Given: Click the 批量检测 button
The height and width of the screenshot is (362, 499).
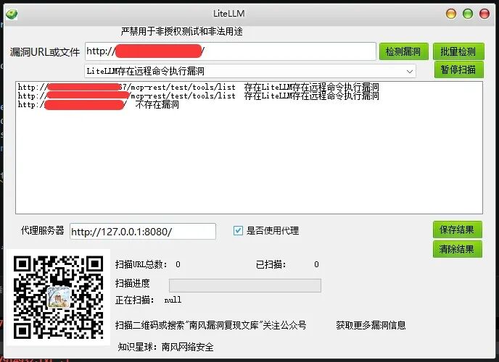Looking at the screenshot, I should click(x=458, y=51).
